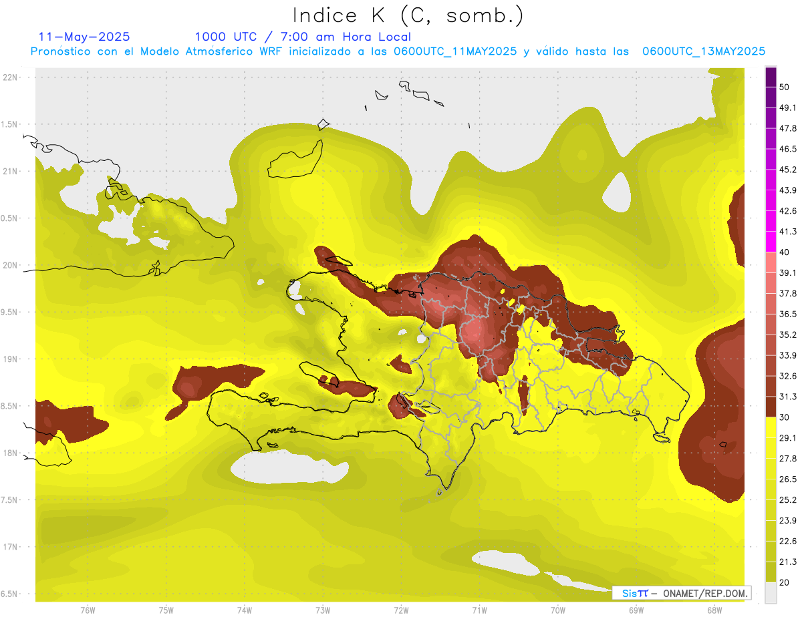Click the 68W longitude label
The height and width of the screenshot is (619, 802).
pos(714,610)
